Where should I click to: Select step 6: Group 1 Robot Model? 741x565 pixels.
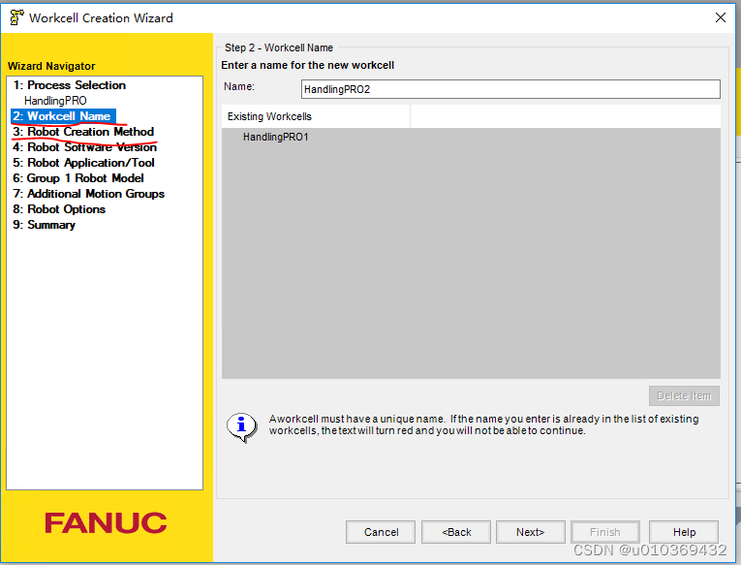(78, 178)
